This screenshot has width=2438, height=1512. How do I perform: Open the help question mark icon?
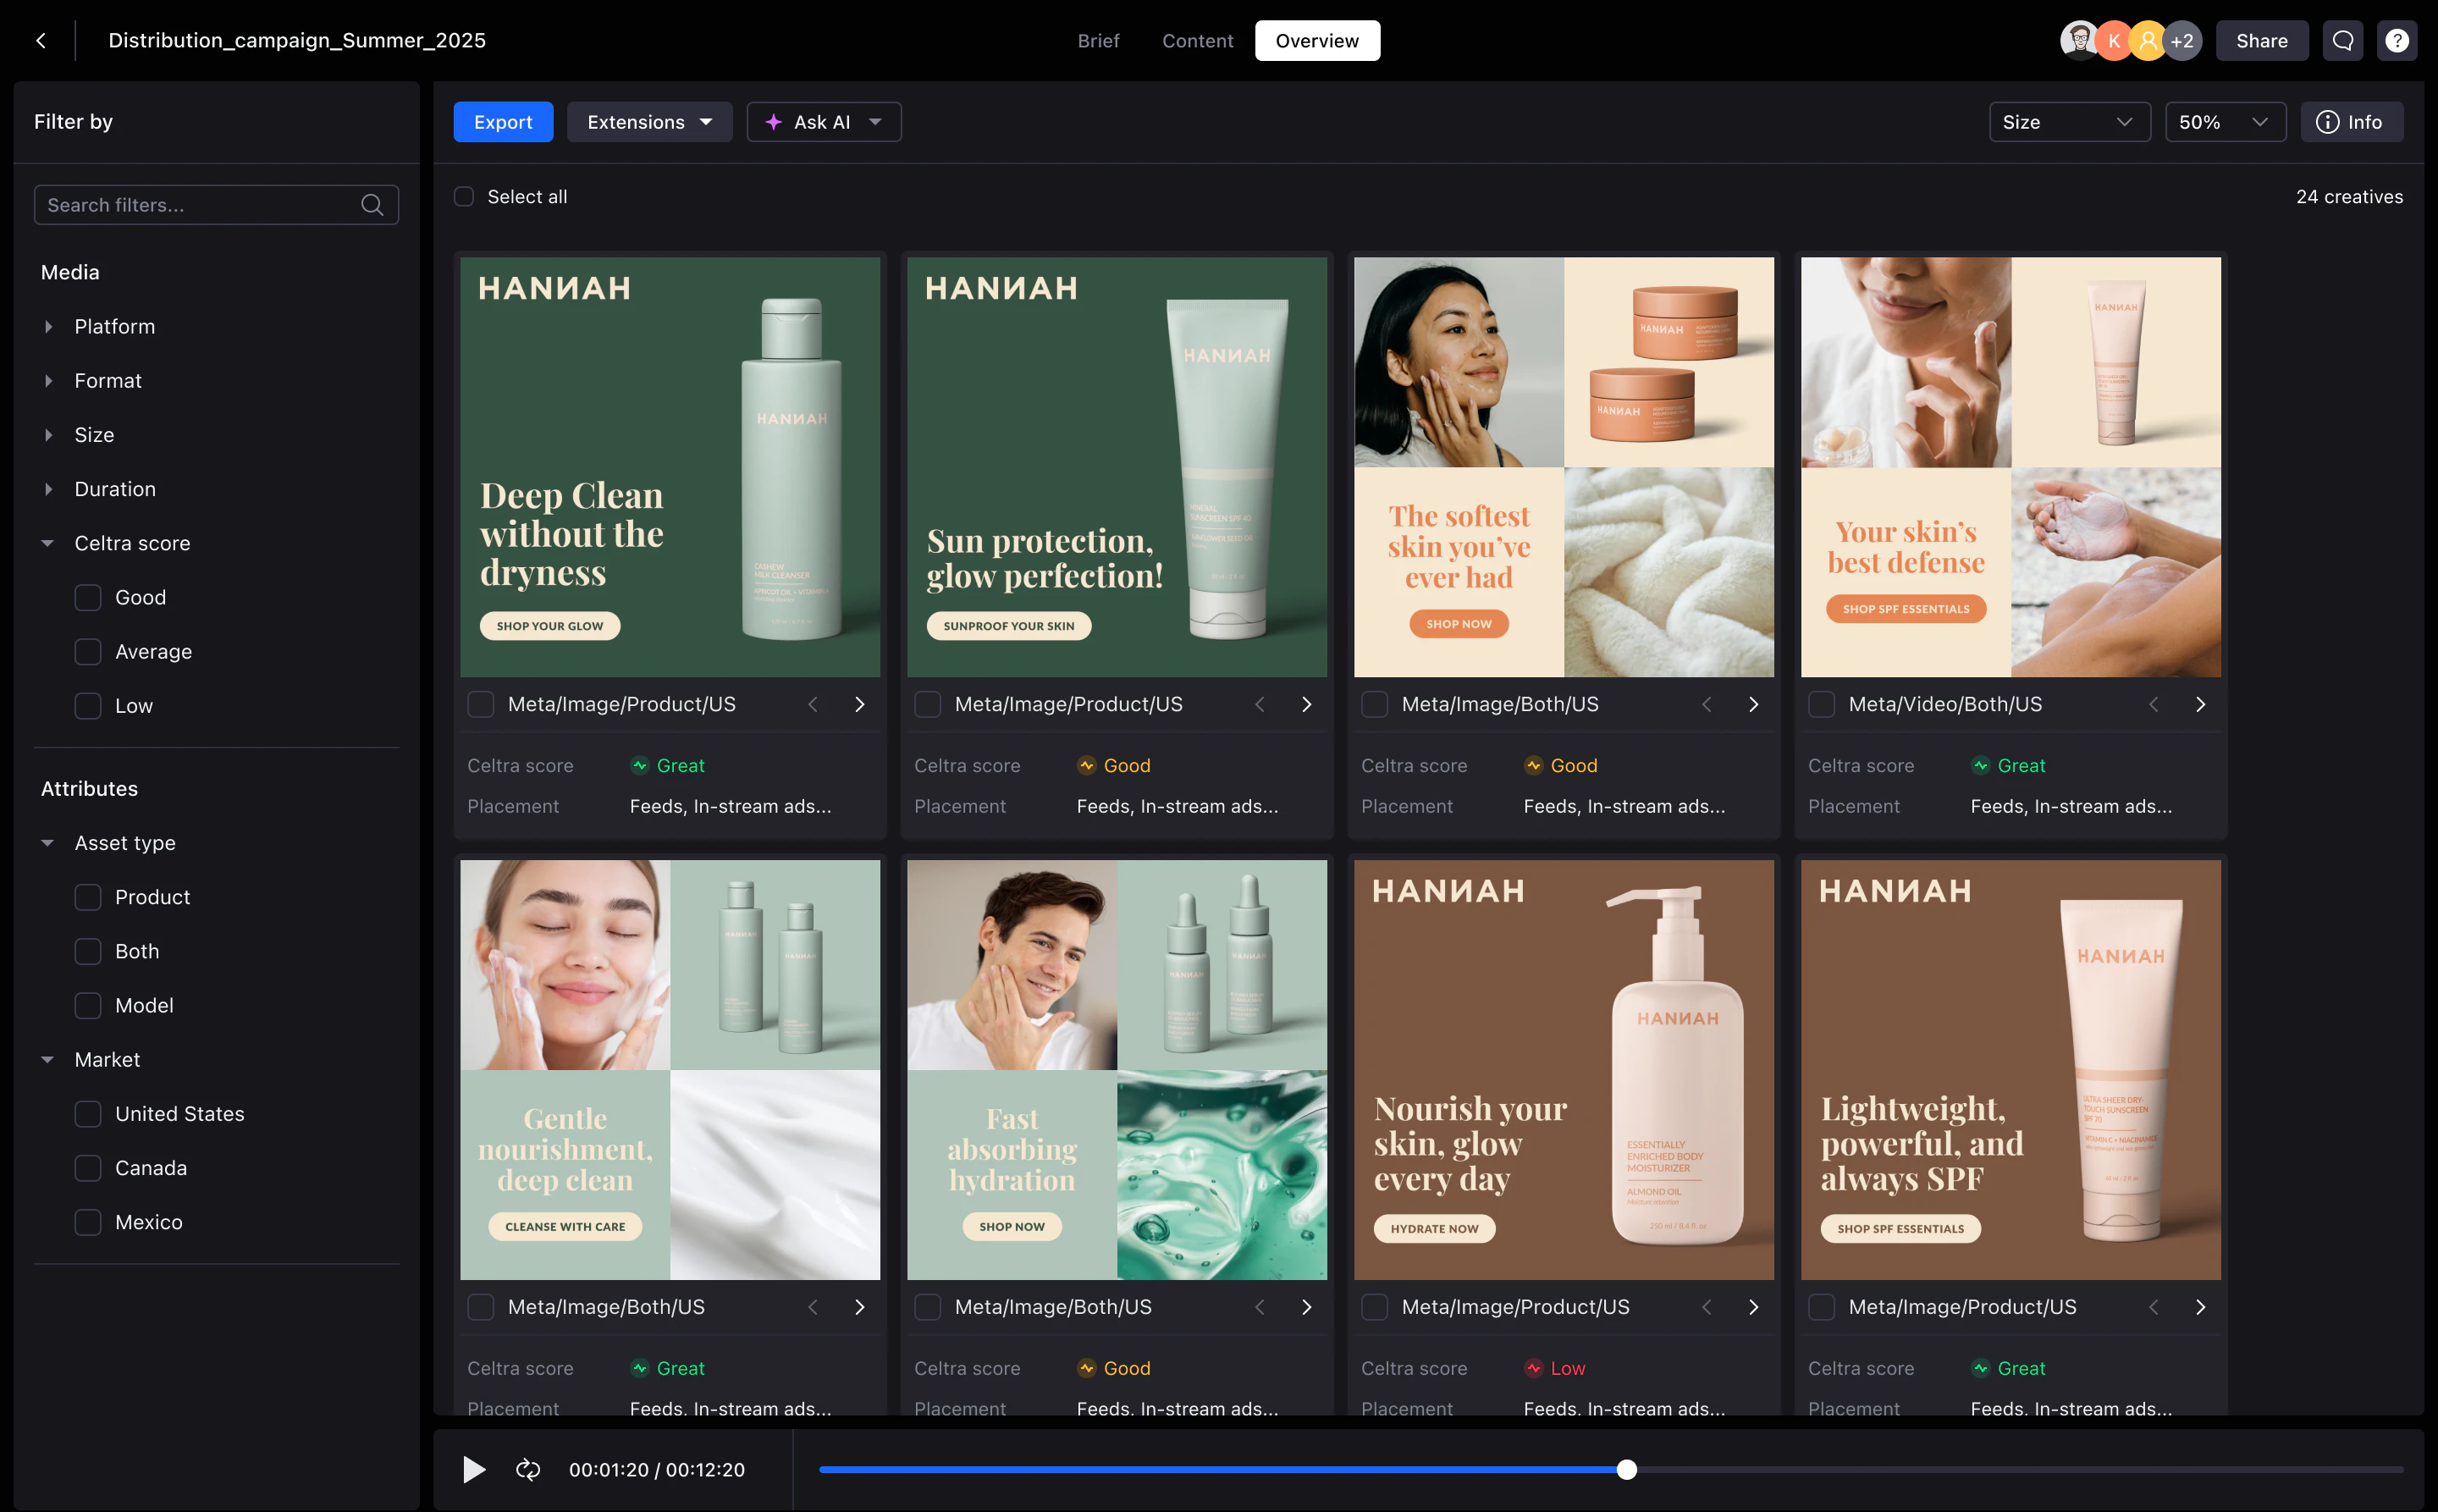(x=2396, y=41)
